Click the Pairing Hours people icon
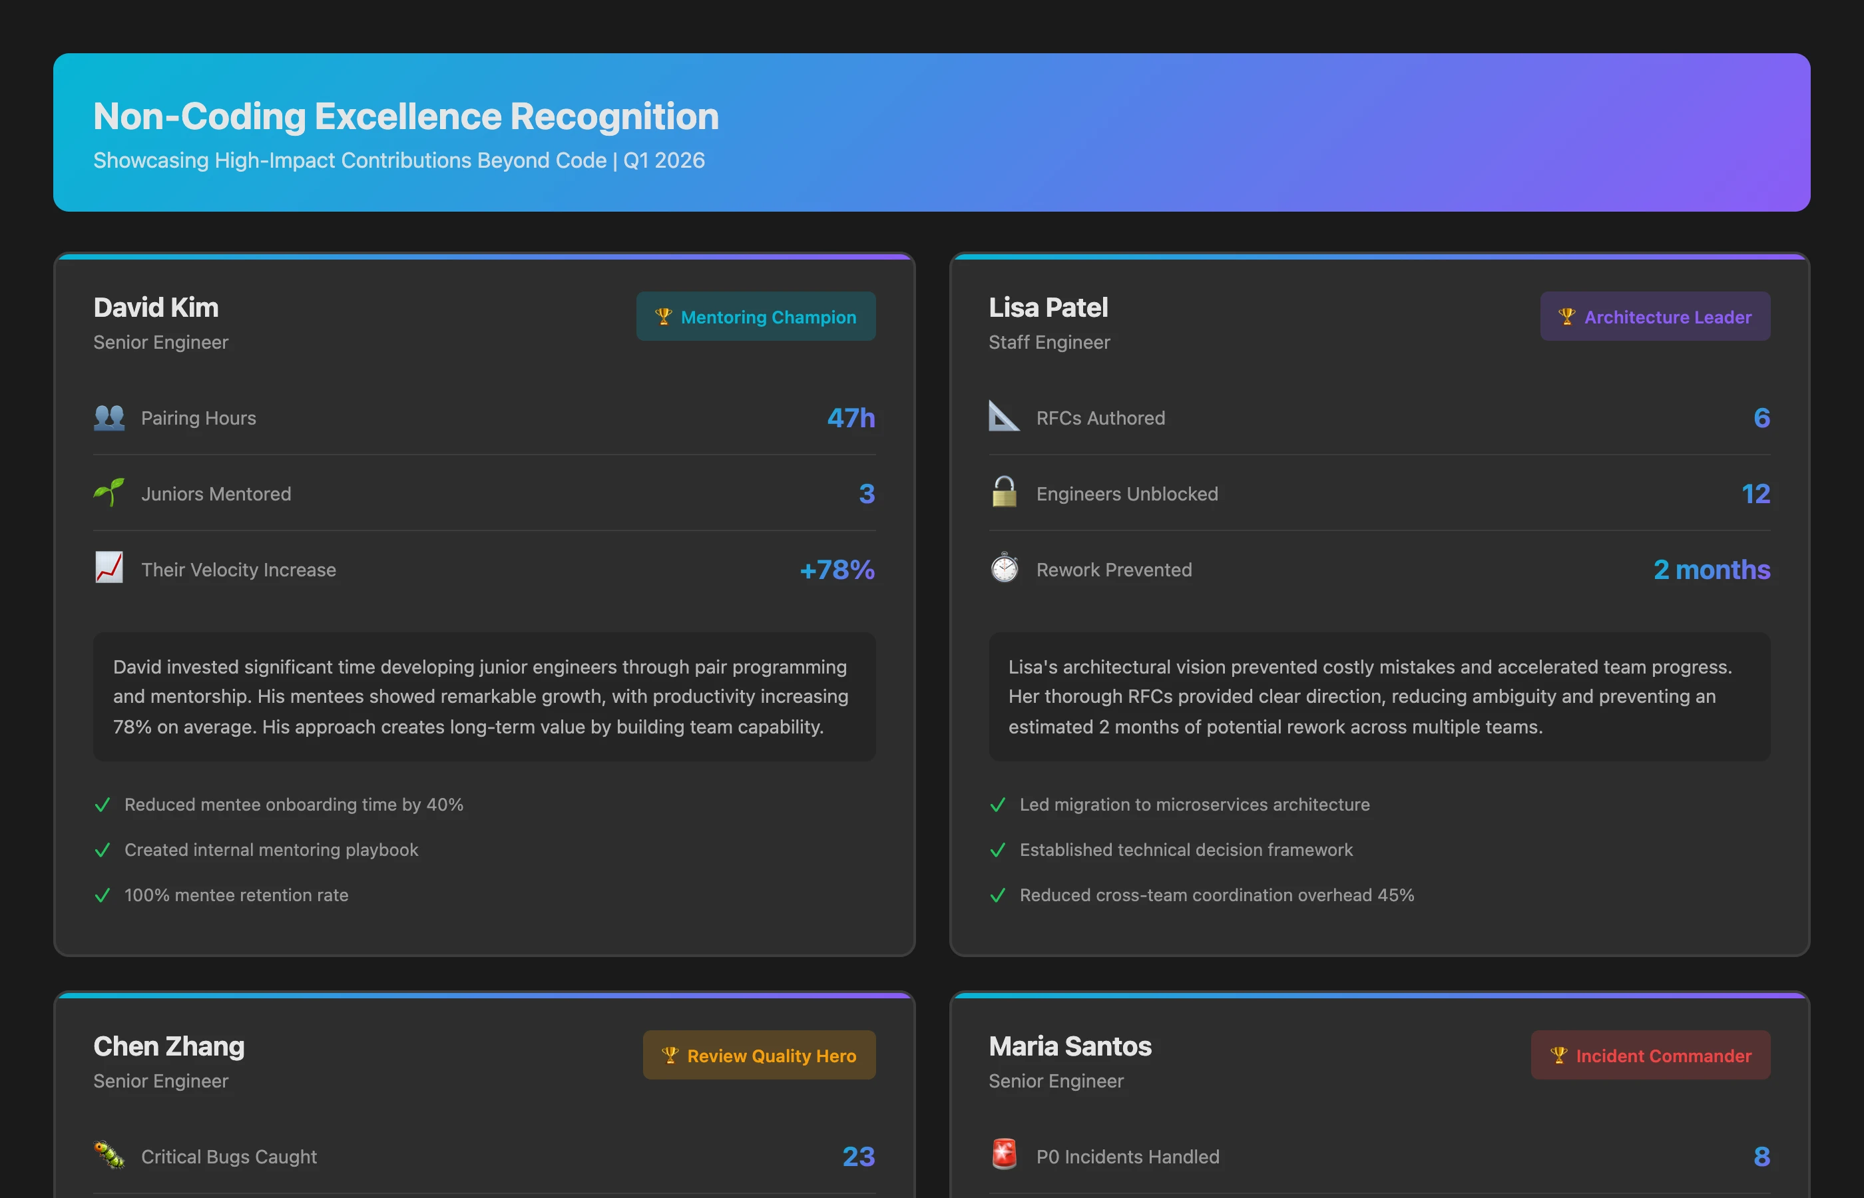Viewport: 1864px width, 1198px height. point(109,418)
